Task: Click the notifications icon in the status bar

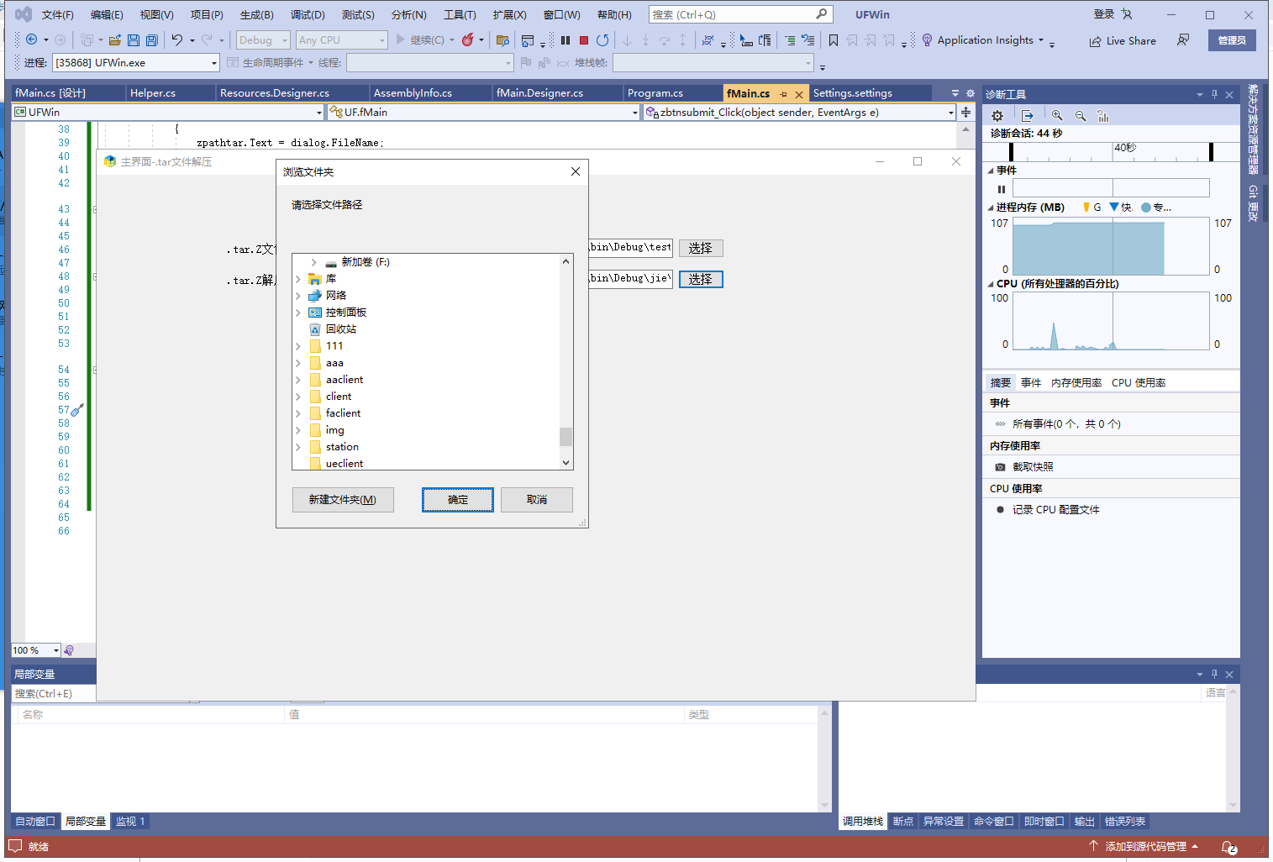Action: coord(1228,847)
